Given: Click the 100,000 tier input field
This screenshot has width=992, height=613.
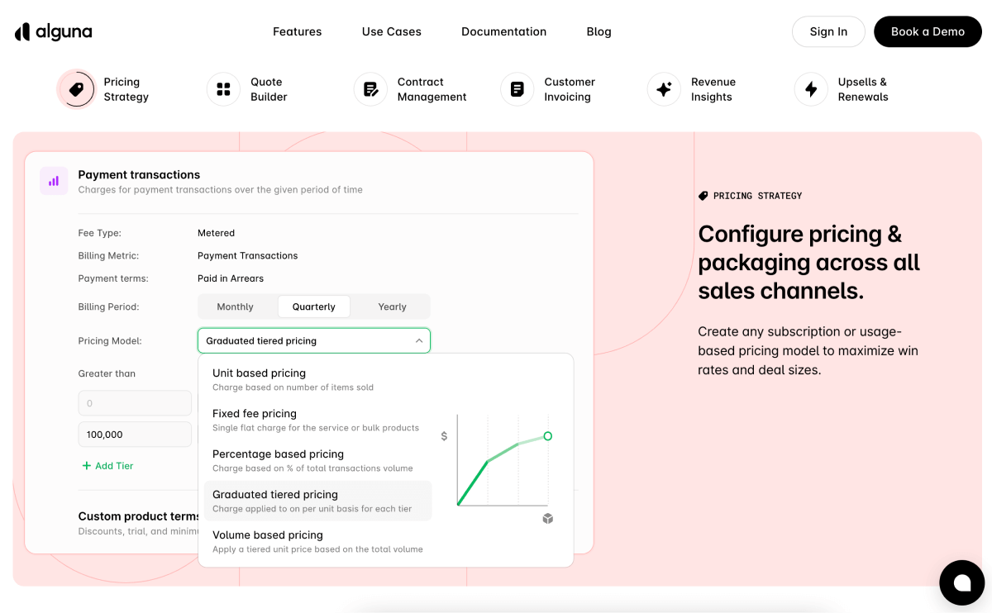Looking at the screenshot, I should point(135,435).
